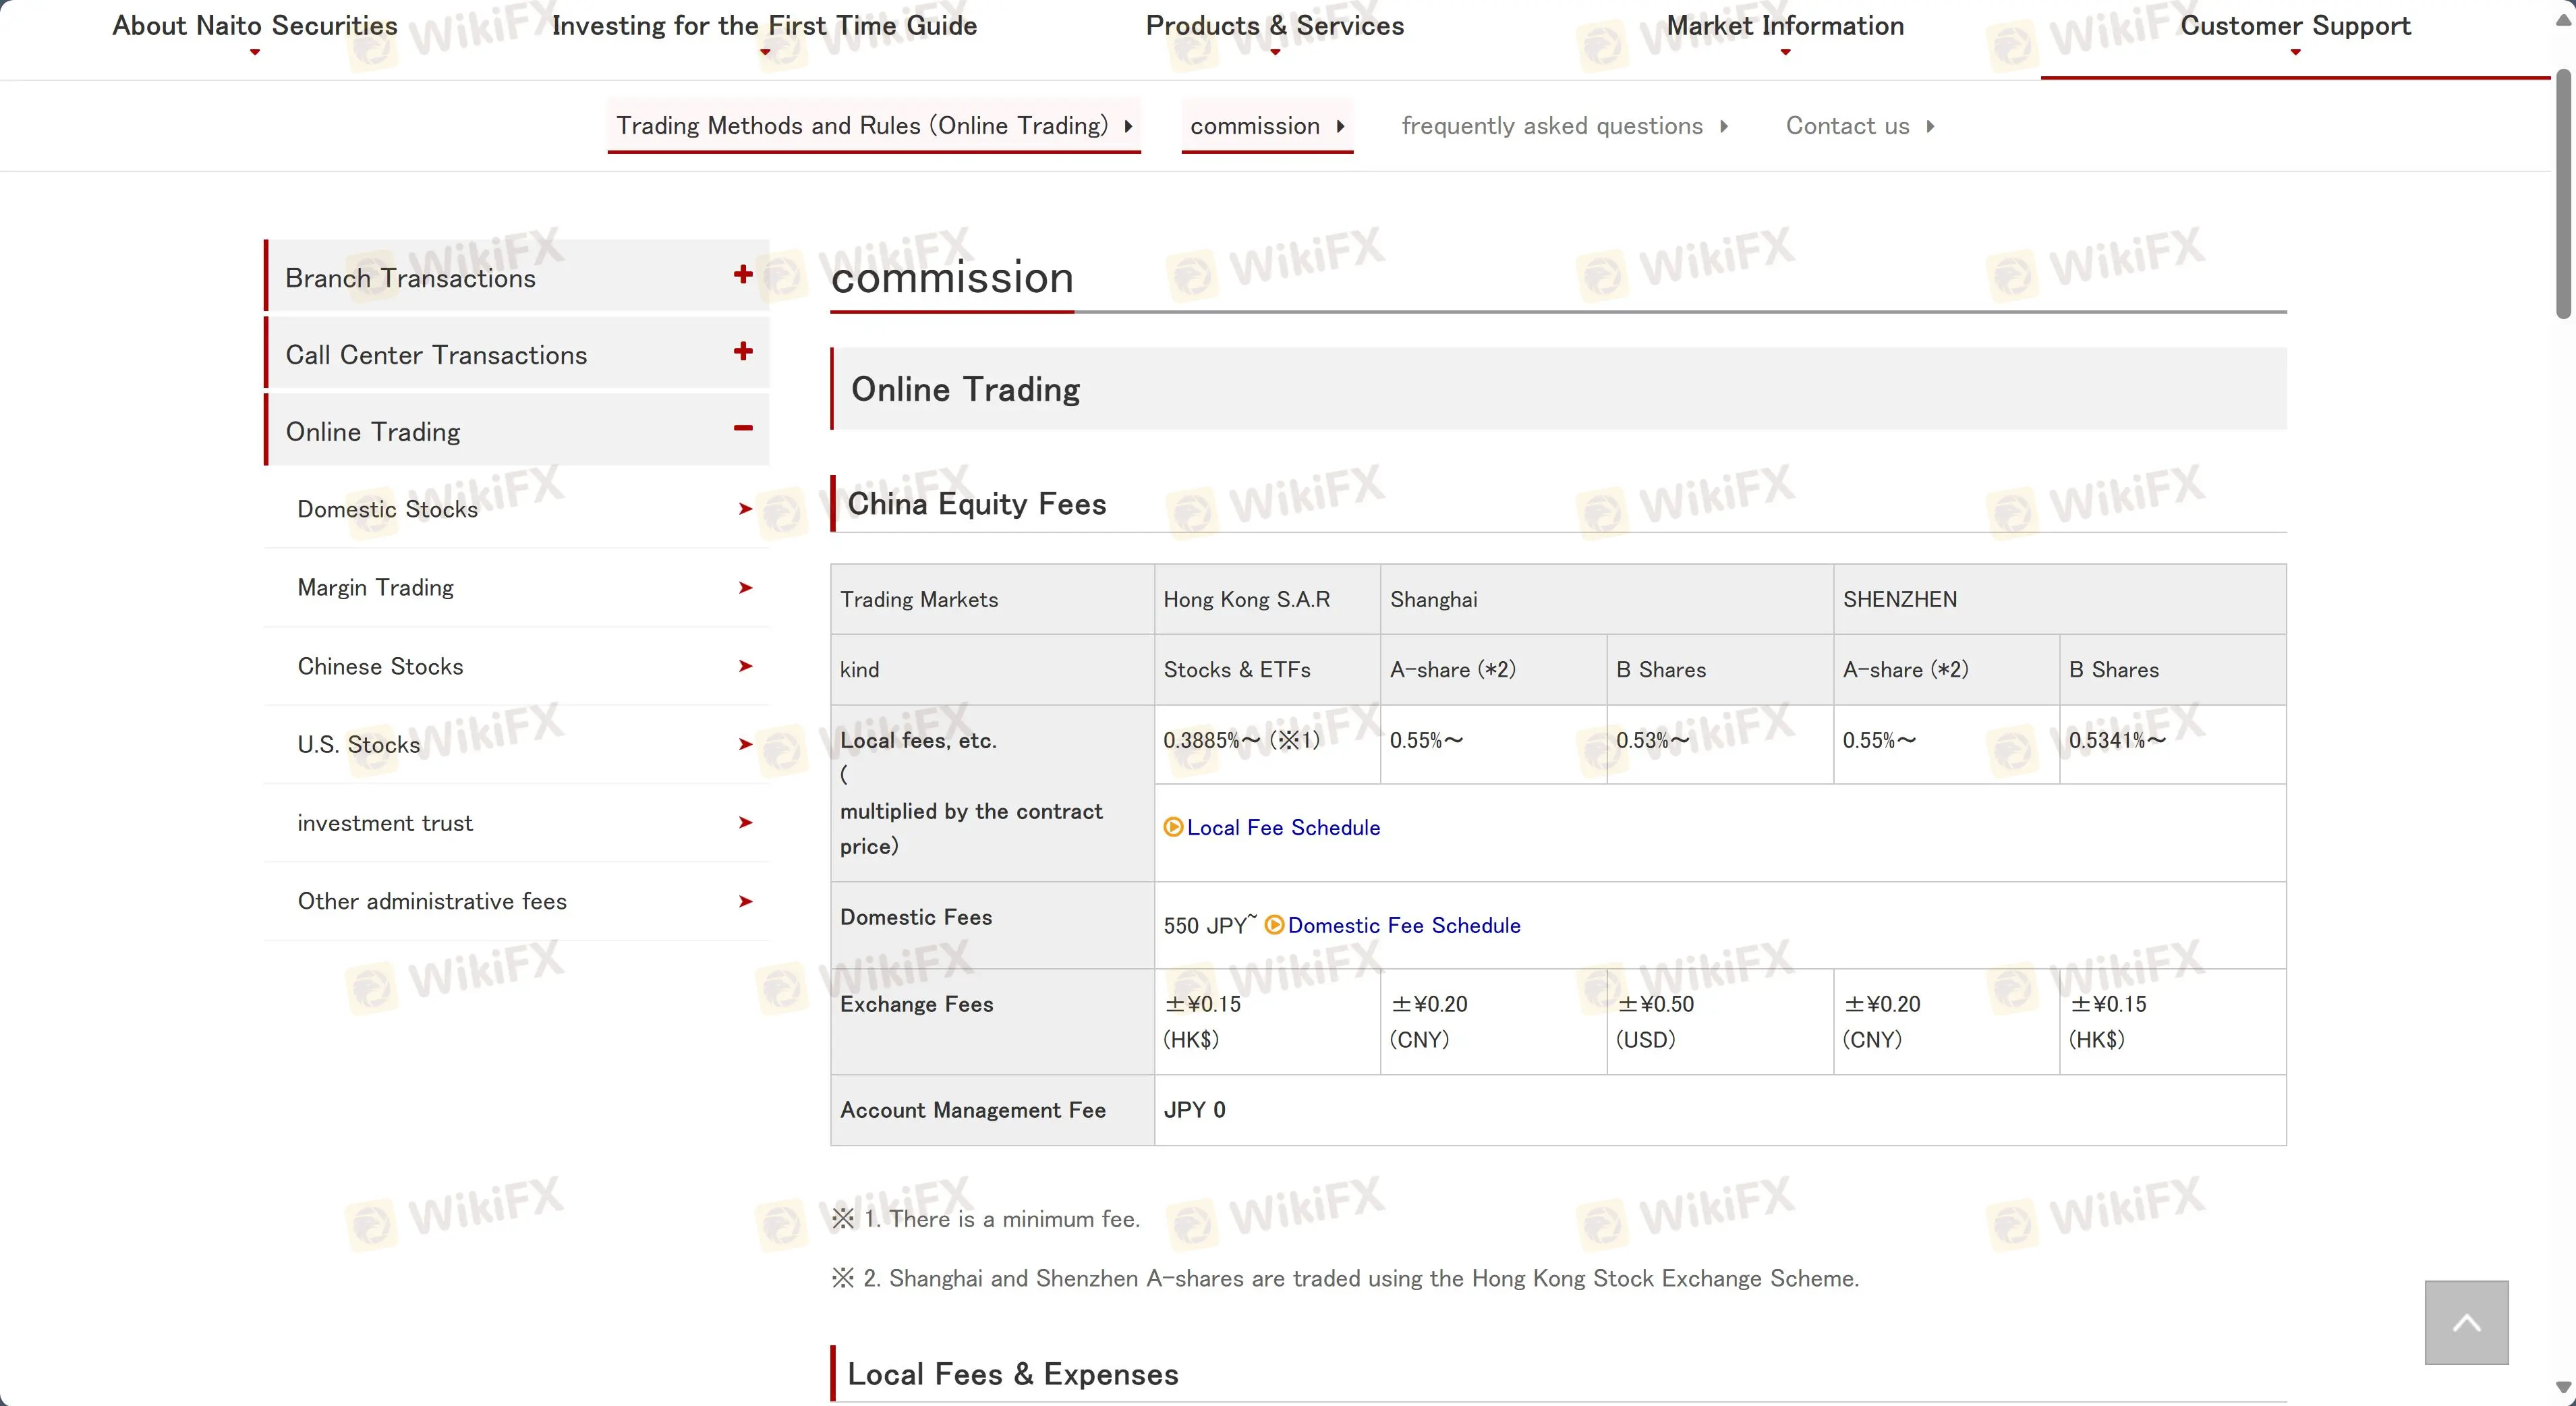Open Chinese Stocks sidebar item

517,666
